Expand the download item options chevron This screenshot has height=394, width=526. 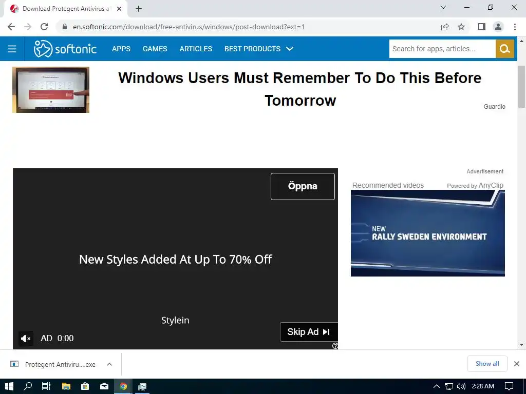pyautogui.click(x=109, y=364)
